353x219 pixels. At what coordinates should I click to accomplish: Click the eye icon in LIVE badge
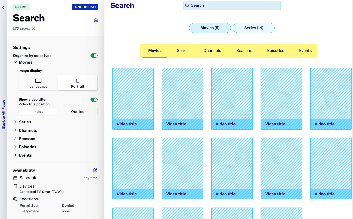pos(17,7)
